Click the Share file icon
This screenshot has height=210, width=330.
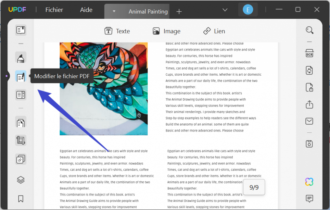309,104
